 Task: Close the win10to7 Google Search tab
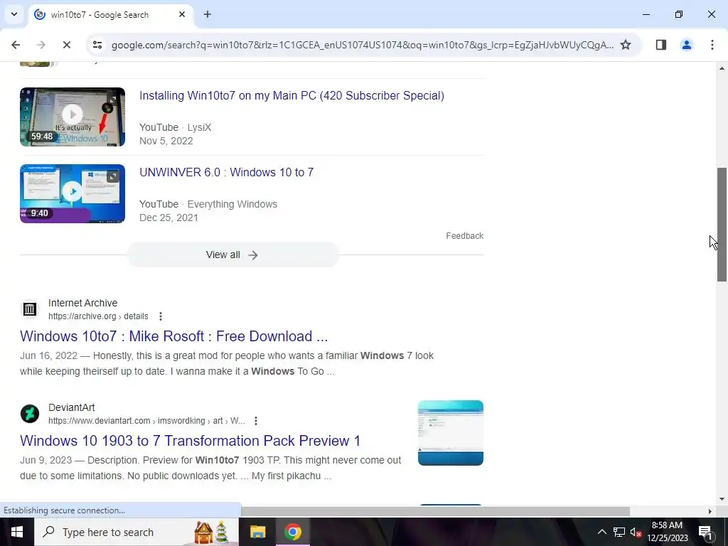coord(182,14)
